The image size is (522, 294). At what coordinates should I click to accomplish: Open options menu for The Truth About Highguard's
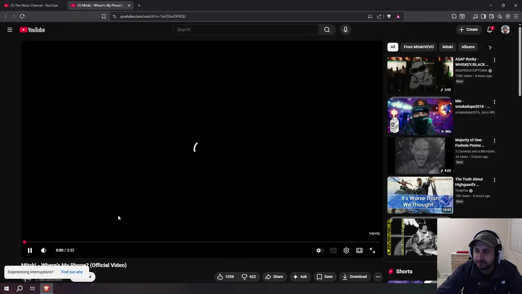tap(494, 180)
